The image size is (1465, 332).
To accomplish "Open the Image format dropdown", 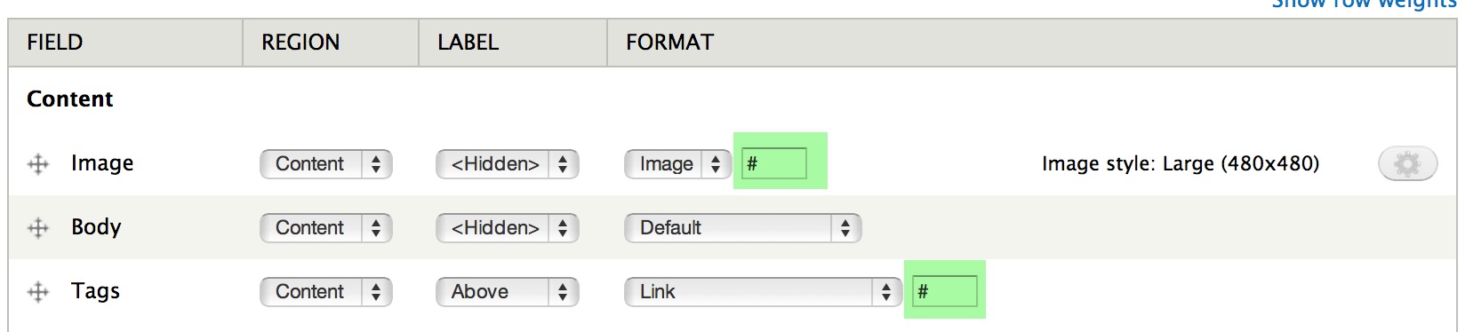I will pos(677,164).
